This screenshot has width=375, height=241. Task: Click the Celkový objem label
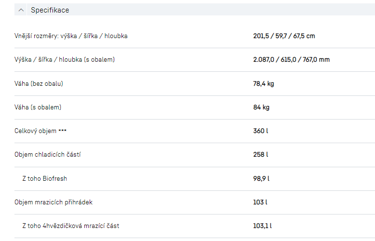pyautogui.click(x=40, y=131)
